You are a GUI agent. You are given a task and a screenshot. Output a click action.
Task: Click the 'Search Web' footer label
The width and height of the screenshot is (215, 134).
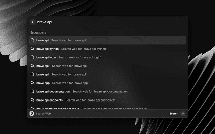(43, 114)
